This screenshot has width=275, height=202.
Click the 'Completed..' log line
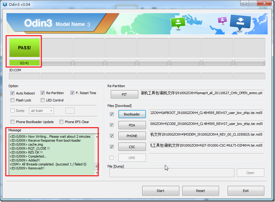[28, 156]
